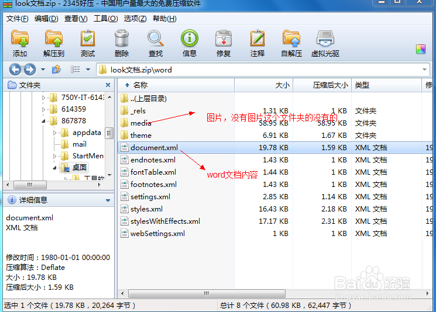The height and width of the screenshot is (312, 436).
Task: Open the 查看(V) menu
Action: coord(75,19)
